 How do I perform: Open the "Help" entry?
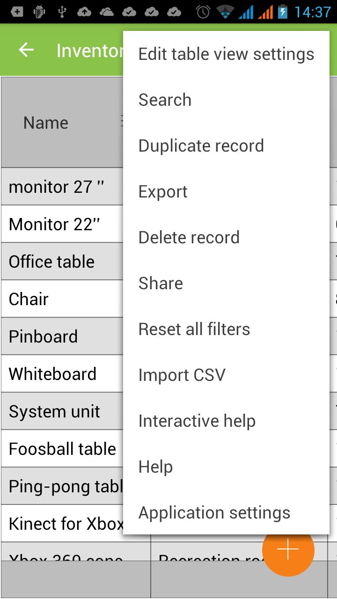pos(155,466)
